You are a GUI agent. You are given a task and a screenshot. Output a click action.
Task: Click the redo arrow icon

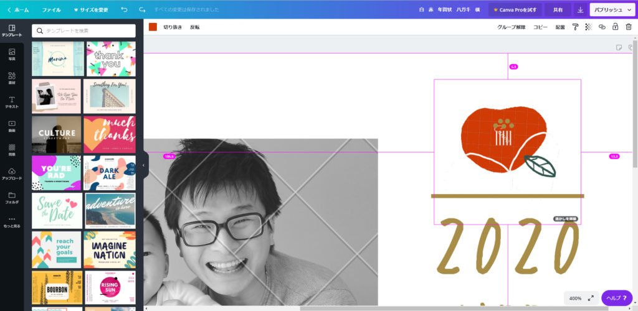coord(143,10)
